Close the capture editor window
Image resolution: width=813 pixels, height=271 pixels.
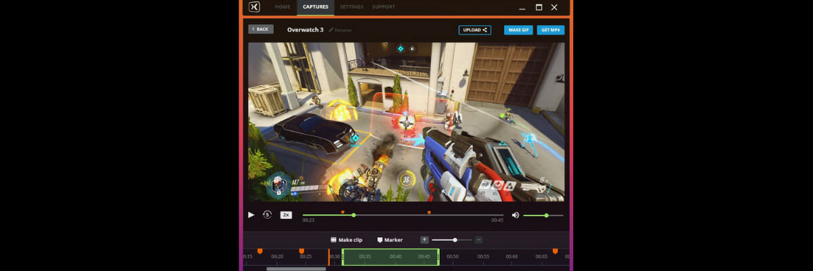(555, 7)
